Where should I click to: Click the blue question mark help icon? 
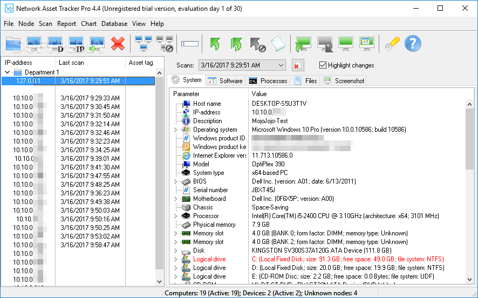(x=413, y=44)
